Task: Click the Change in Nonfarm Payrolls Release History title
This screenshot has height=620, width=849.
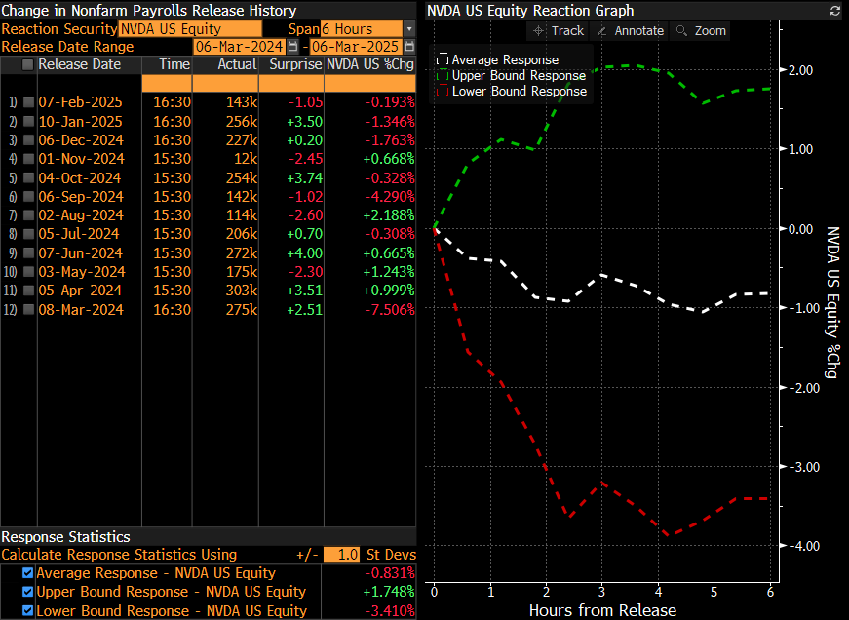Action: pos(149,11)
